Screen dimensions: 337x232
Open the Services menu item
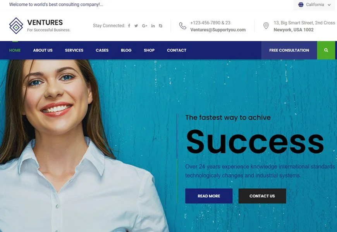pos(74,50)
